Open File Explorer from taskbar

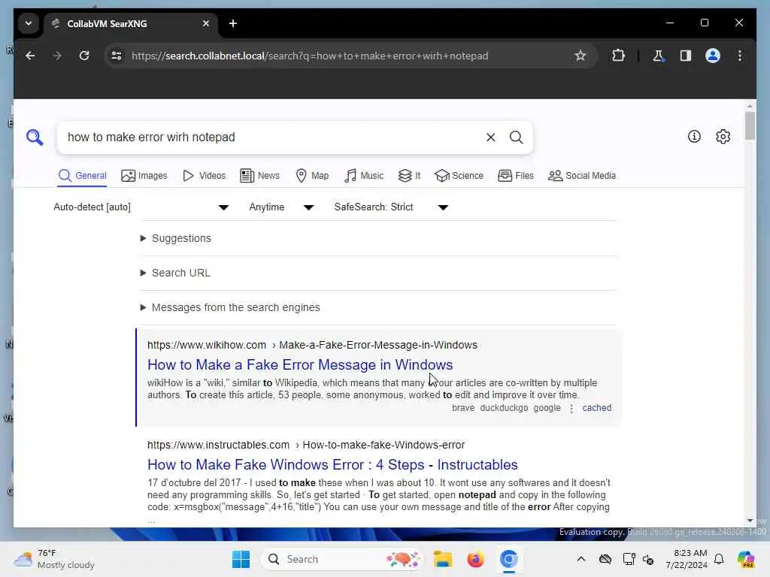coord(442,559)
